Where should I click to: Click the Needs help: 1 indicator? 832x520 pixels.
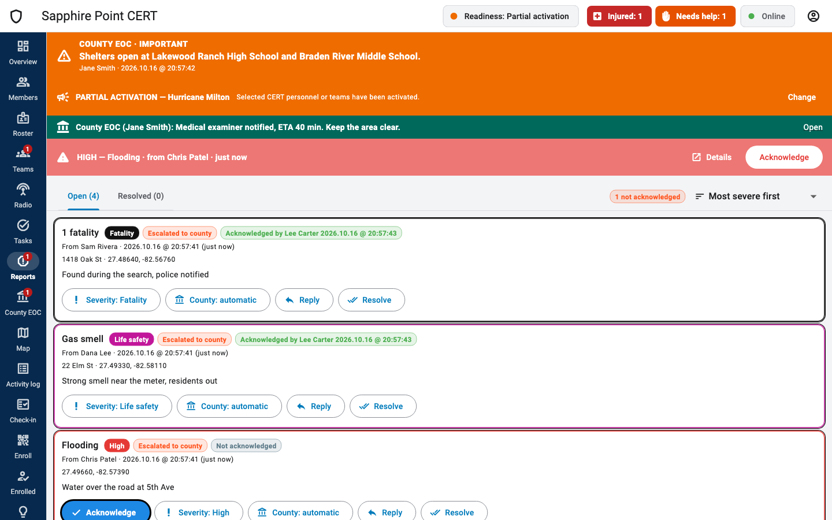click(696, 16)
